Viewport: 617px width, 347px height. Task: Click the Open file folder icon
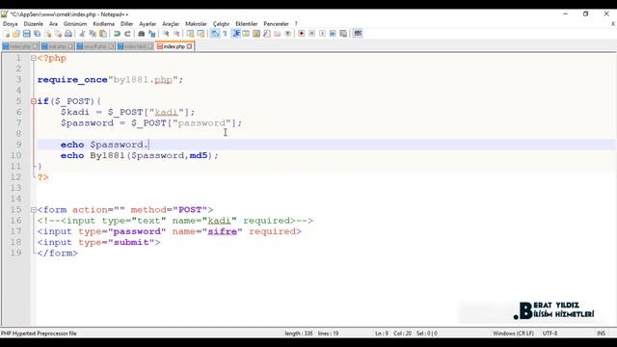pyautogui.click(x=16, y=34)
